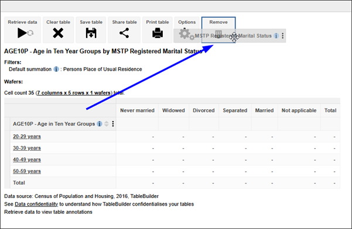Screen dimensions: 352x229
Task: Click the AGE10P - Age in Ten Year Groups header
Action: pyautogui.click(x=54, y=124)
